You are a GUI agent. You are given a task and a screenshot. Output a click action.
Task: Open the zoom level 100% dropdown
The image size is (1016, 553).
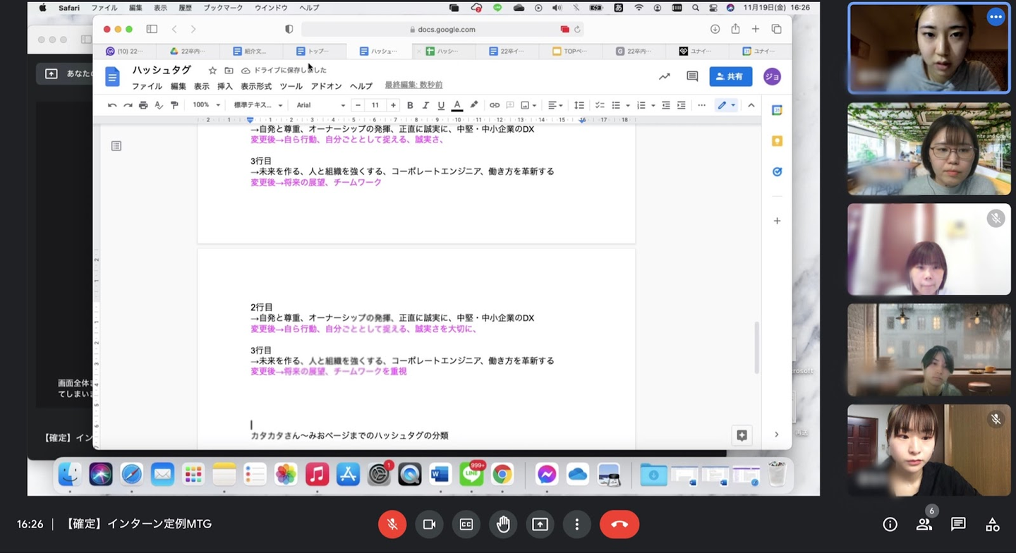206,105
